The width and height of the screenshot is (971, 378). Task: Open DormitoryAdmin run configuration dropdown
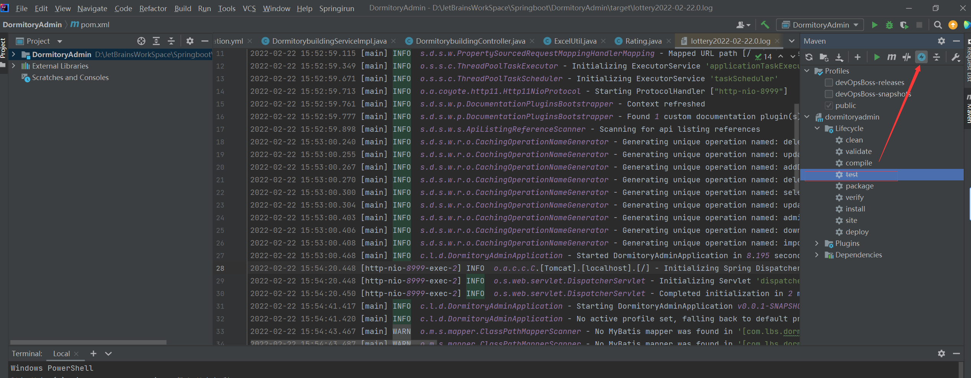click(x=820, y=25)
